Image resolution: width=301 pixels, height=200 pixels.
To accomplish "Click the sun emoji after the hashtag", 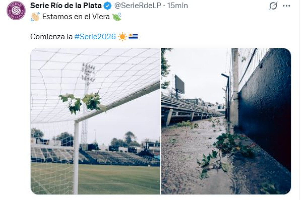I will point(122,37).
